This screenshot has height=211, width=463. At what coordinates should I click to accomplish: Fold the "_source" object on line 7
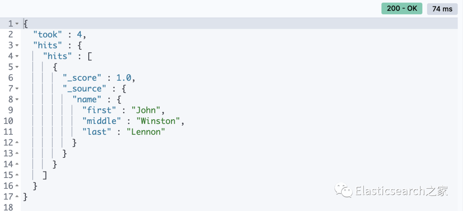coord(17,89)
